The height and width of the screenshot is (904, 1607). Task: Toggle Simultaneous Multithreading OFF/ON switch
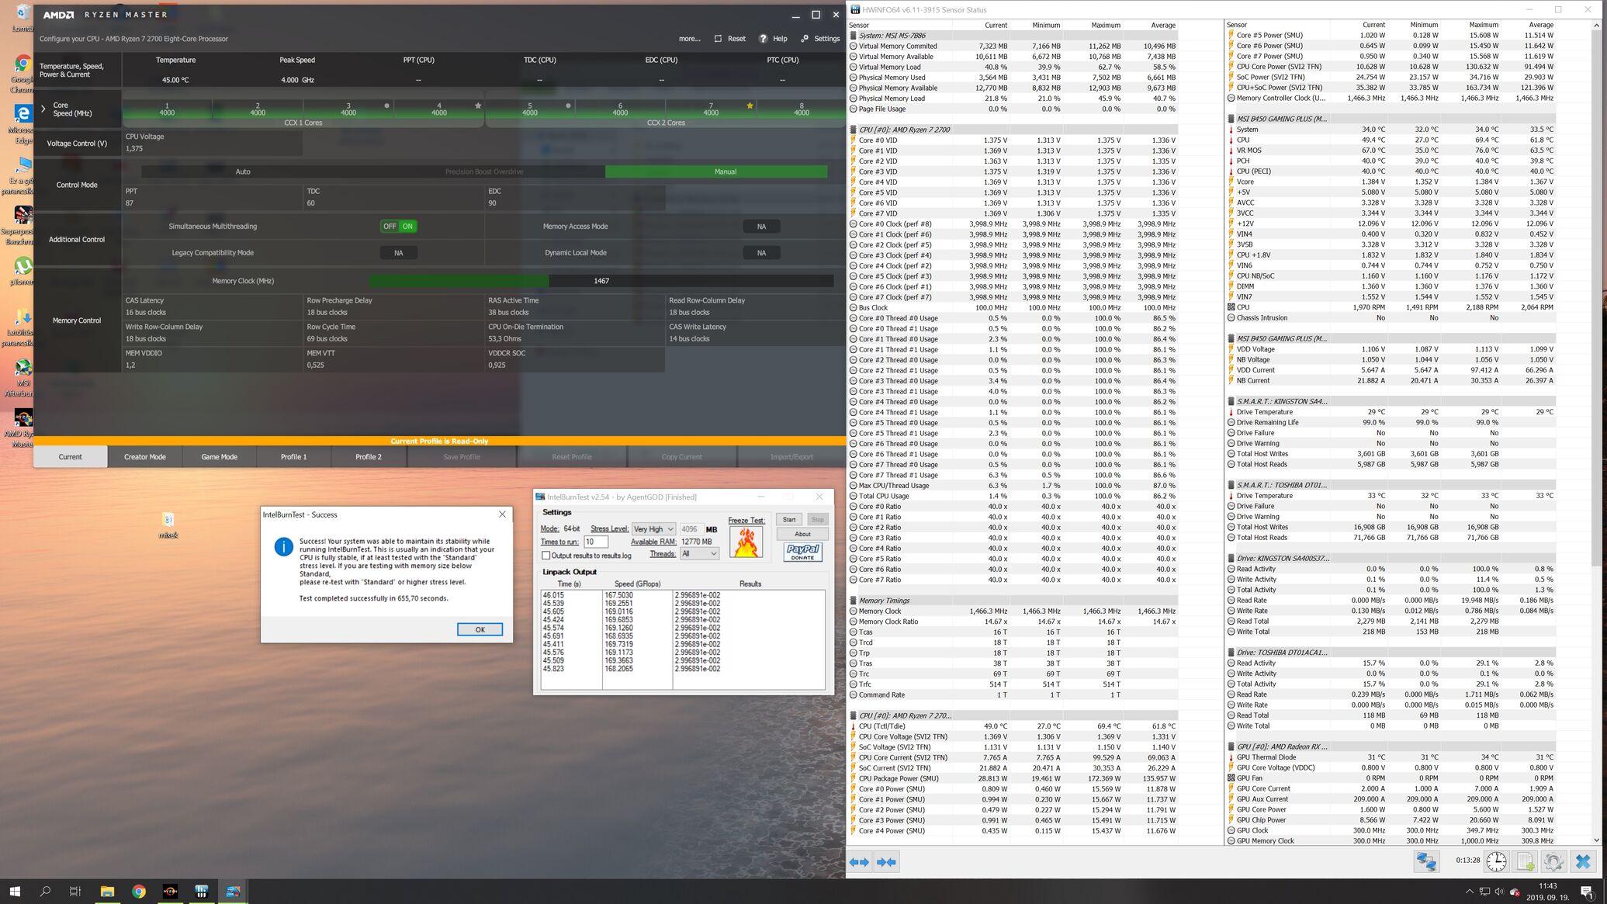(399, 227)
